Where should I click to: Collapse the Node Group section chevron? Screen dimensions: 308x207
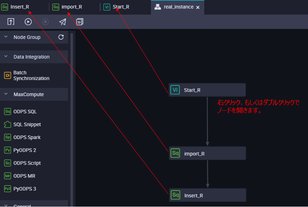(x=6, y=37)
